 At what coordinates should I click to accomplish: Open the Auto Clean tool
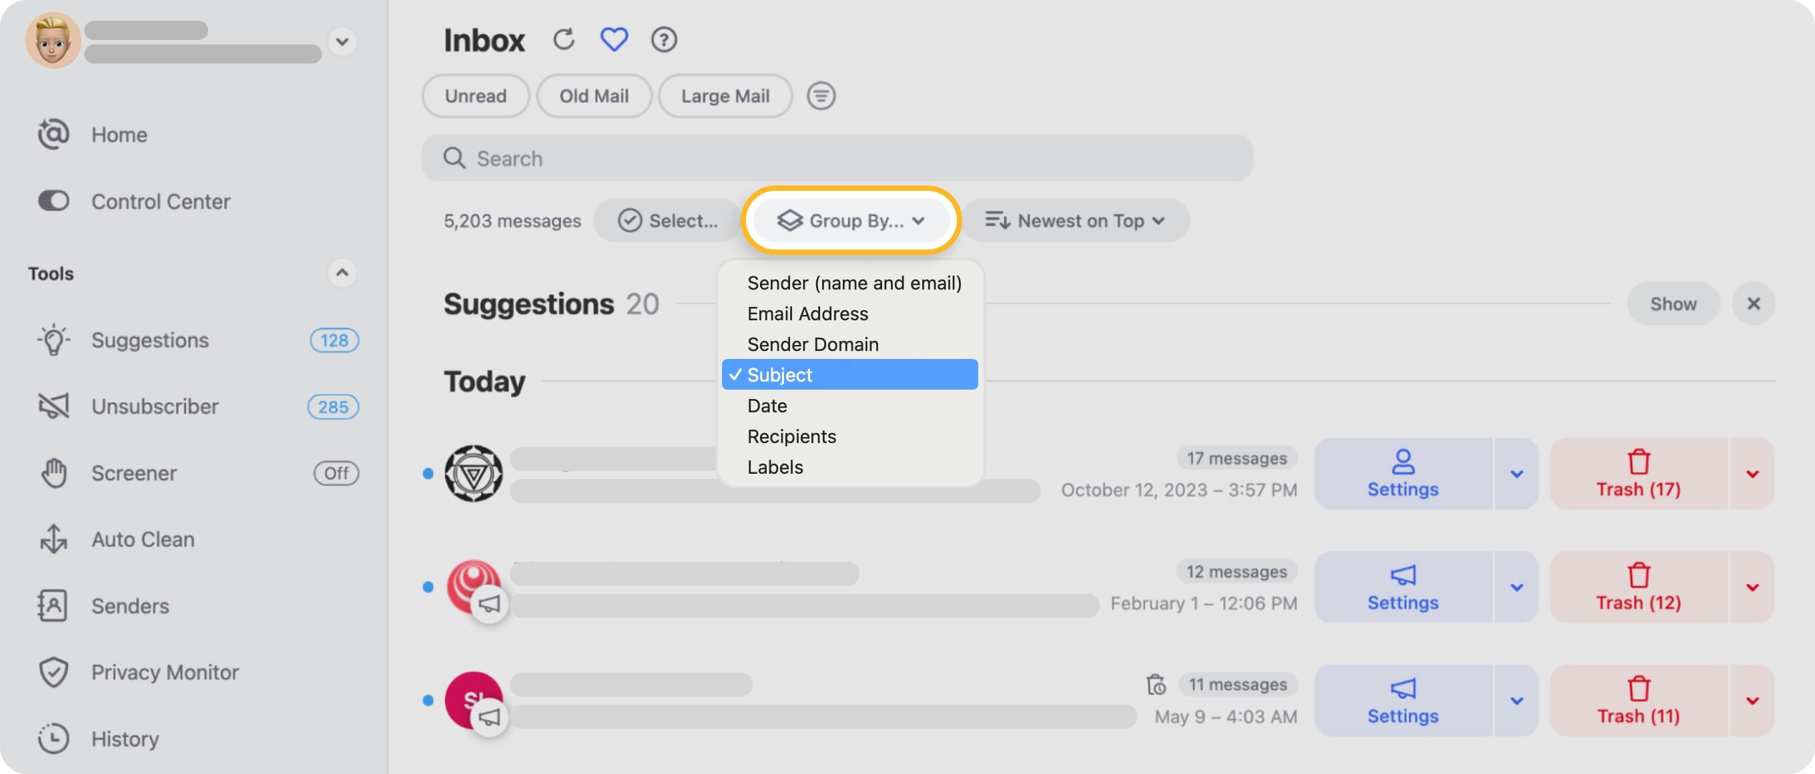point(142,538)
